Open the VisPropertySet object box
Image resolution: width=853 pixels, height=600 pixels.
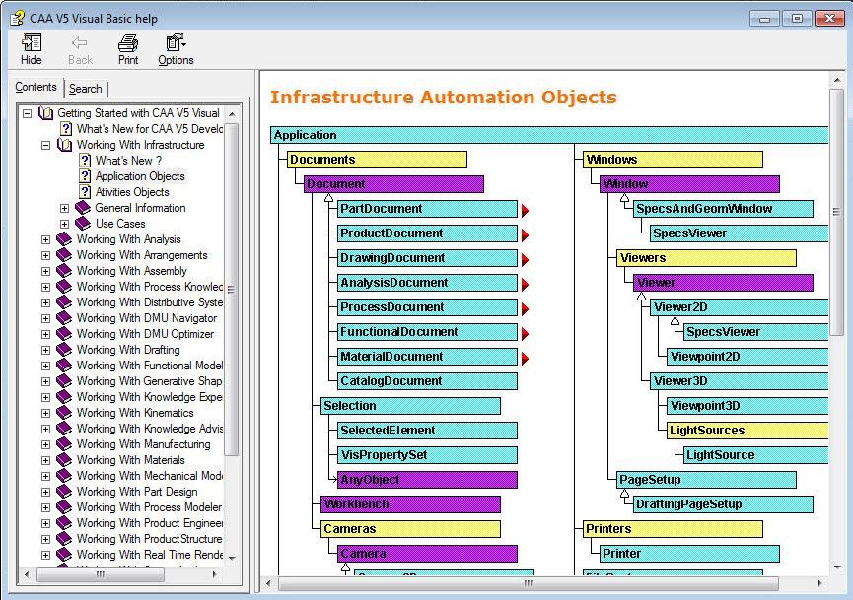pos(427,455)
